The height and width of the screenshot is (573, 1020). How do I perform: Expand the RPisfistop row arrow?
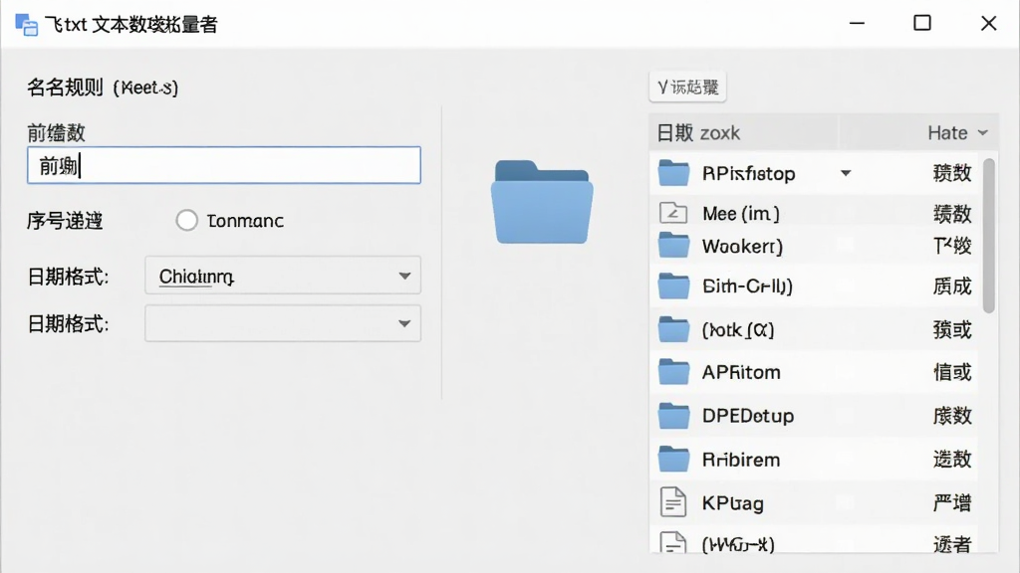click(x=846, y=173)
